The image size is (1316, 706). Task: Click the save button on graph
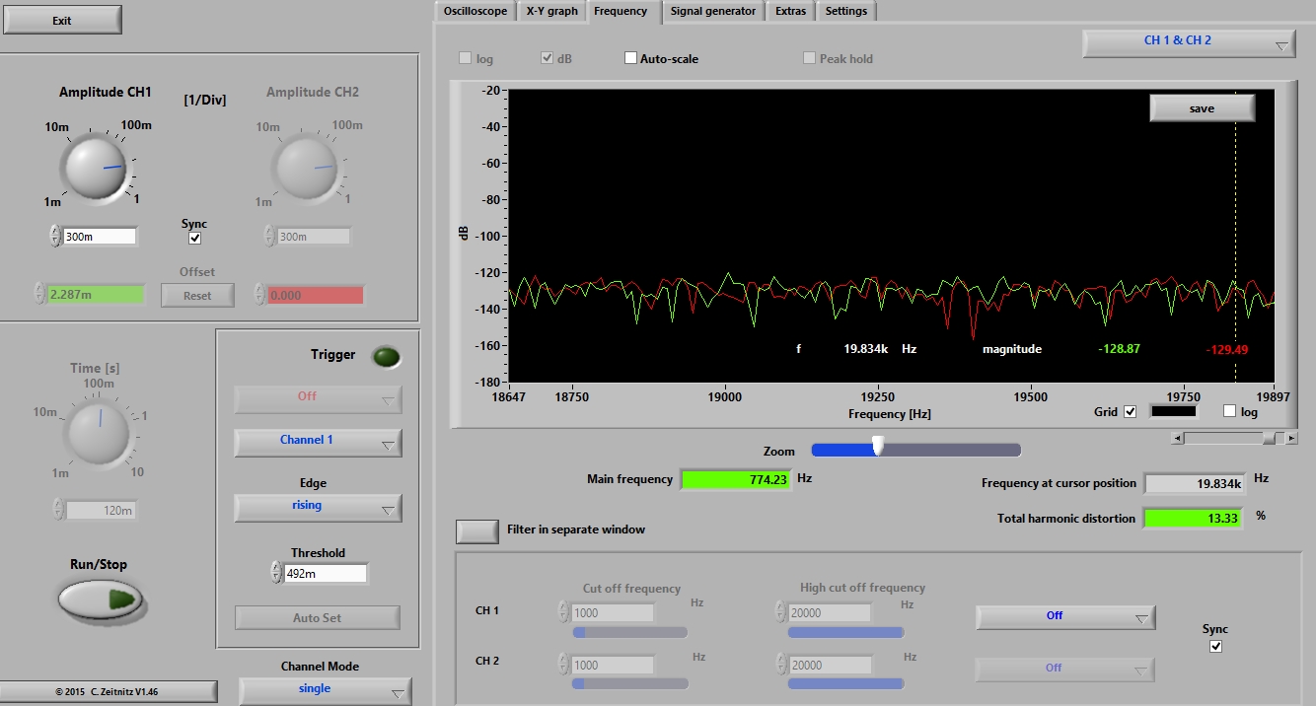(x=1202, y=108)
